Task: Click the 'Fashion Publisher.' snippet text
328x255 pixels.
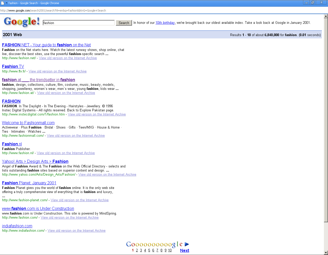Action: (x=16, y=149)
